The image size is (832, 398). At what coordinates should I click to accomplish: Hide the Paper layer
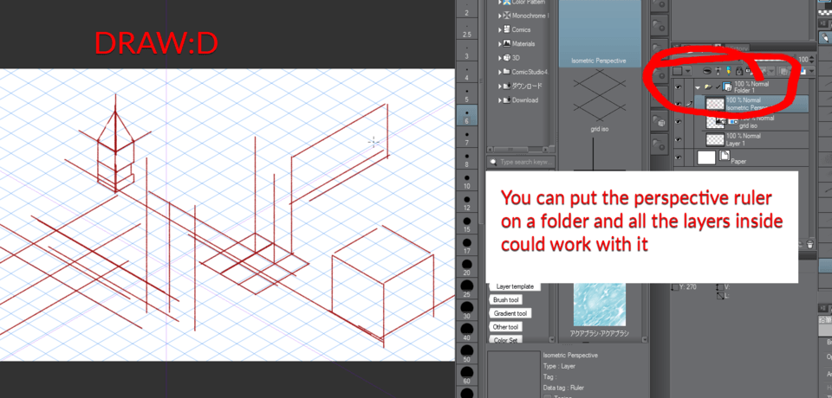click(679, 157)
